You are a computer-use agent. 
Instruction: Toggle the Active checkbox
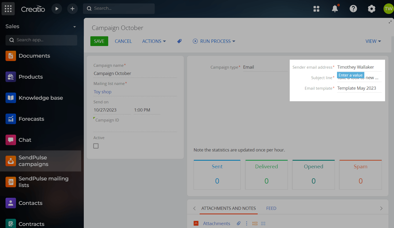click(96, 146)
